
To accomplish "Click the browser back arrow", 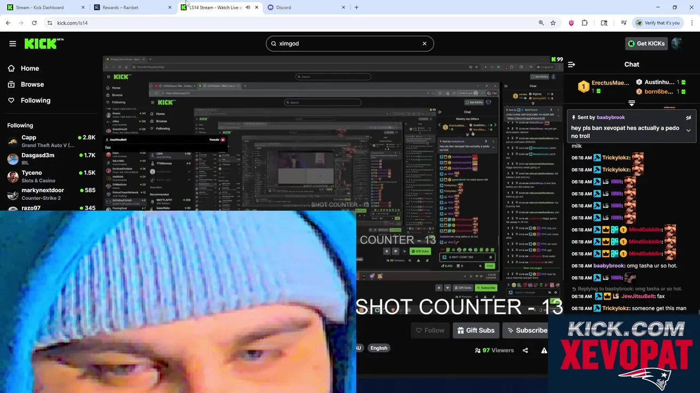I will point(8,23).
